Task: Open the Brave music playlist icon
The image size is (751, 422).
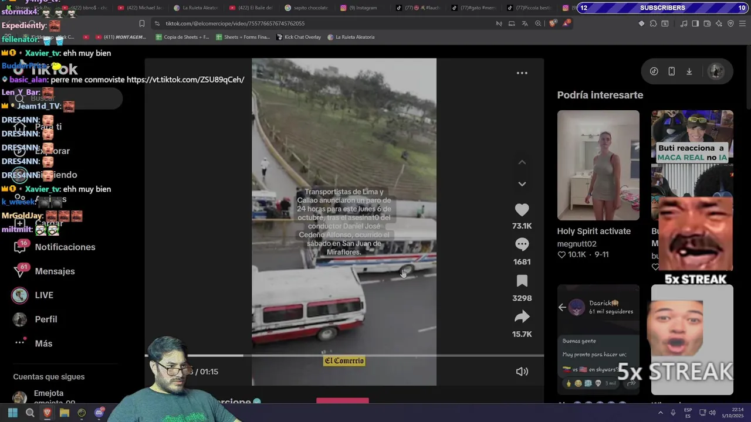Action: point(684,23)
